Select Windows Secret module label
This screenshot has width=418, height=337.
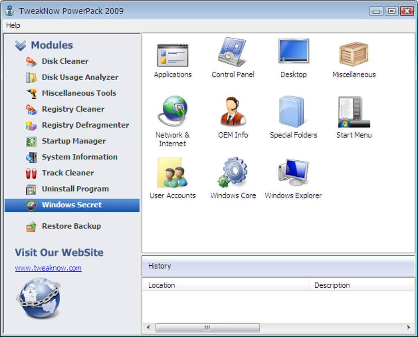tap(72, 205)
